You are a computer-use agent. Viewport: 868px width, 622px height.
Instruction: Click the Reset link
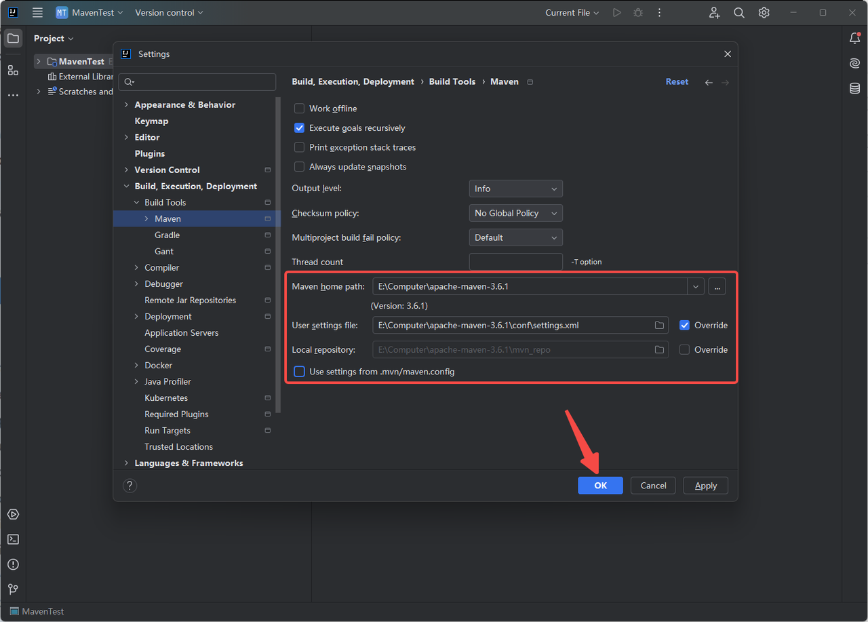pos(677,81)
